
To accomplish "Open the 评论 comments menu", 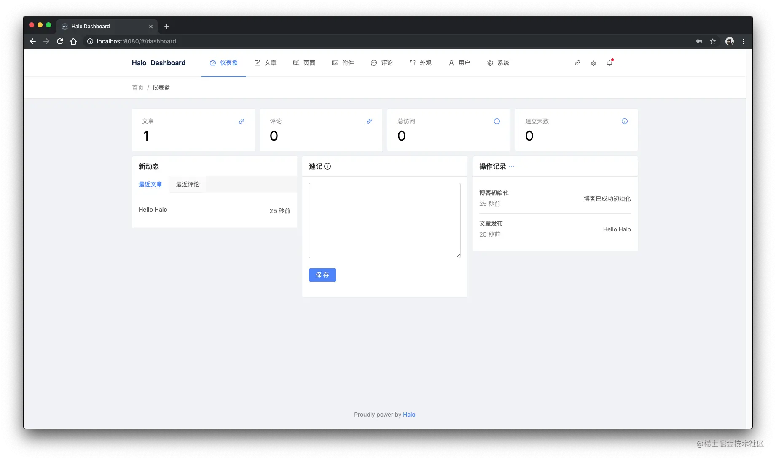I will 382,63.
